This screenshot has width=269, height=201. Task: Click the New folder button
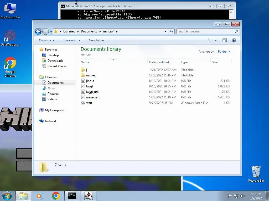[96, 40]
